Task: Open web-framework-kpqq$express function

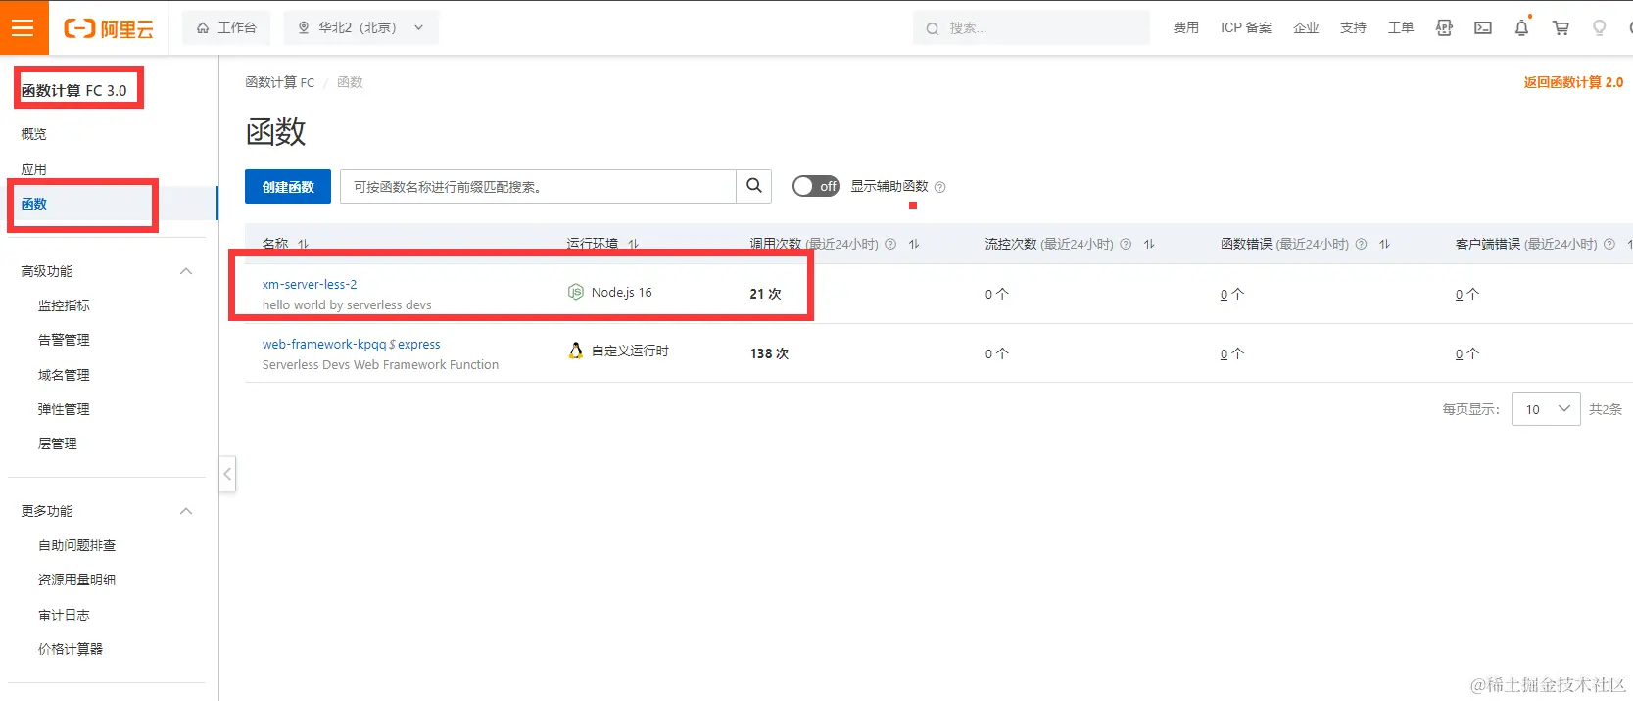Action: pyautogui.click(x=351, y=344)
